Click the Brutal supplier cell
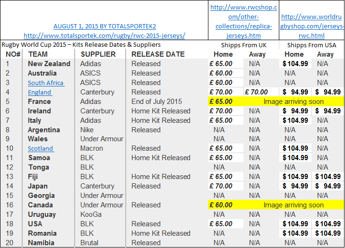The width and height of the screenshot is (345, 248). (89, 243)
